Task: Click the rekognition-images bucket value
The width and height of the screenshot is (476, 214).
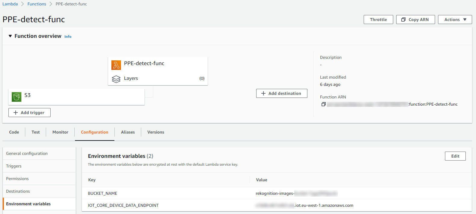Action: coord(297,193)
